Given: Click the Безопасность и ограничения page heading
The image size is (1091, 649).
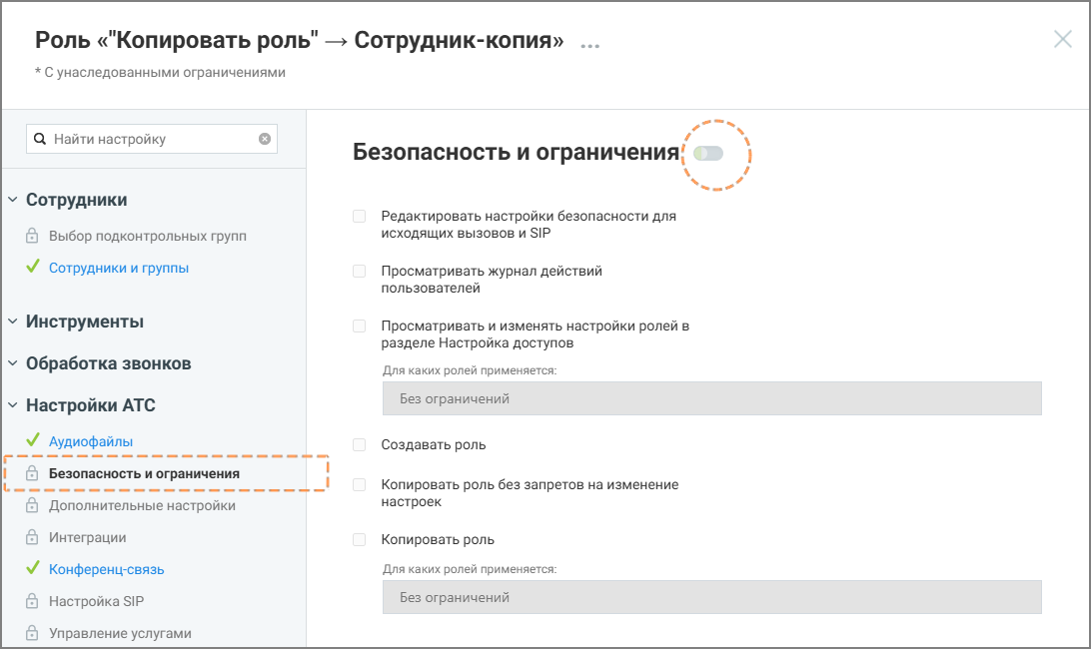Looking at the screenshot, I should click(516, 152).
